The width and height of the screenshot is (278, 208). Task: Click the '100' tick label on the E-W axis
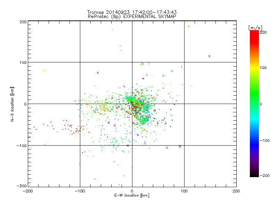(184, 191)
